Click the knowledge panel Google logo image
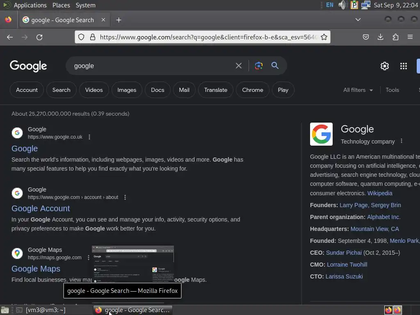 click(321, 134)
